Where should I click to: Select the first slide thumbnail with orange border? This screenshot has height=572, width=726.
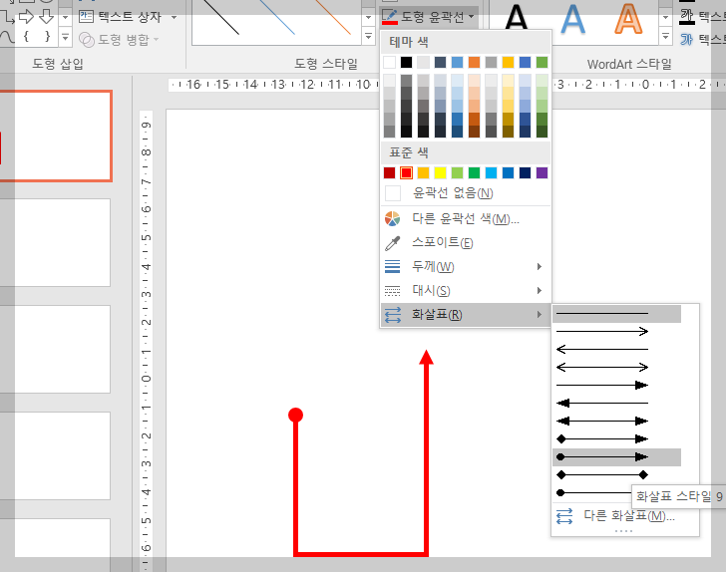point(56,137)
